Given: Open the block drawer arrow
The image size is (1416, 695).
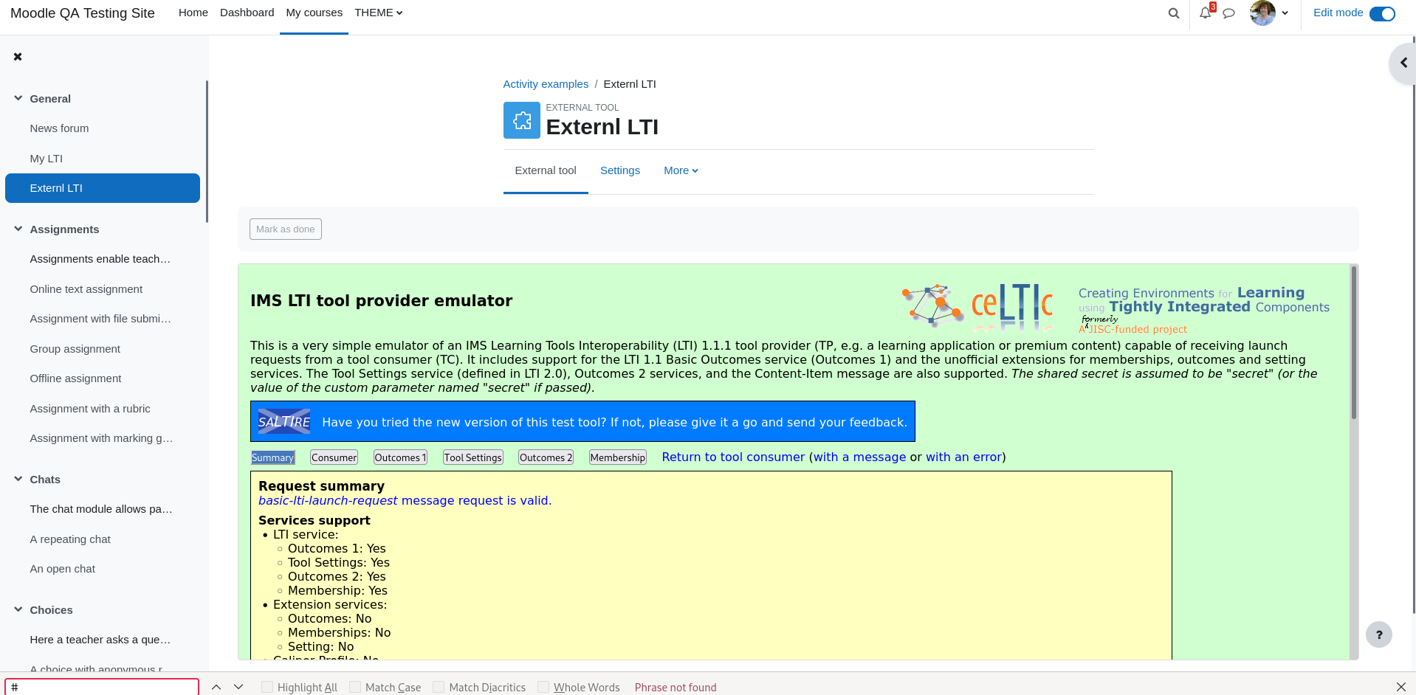Looking at the screenshot, I should point(1403,63).
